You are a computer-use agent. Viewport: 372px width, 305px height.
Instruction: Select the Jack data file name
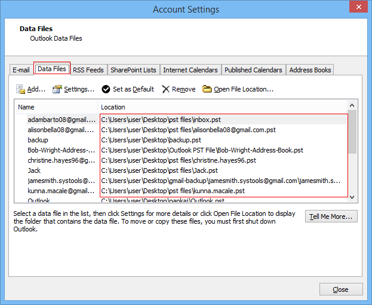point(34,170)
